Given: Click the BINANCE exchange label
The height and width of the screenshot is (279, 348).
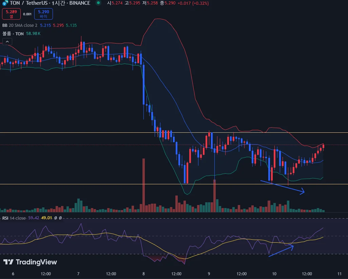Looking at the screenshot, I should click(80, 3).
